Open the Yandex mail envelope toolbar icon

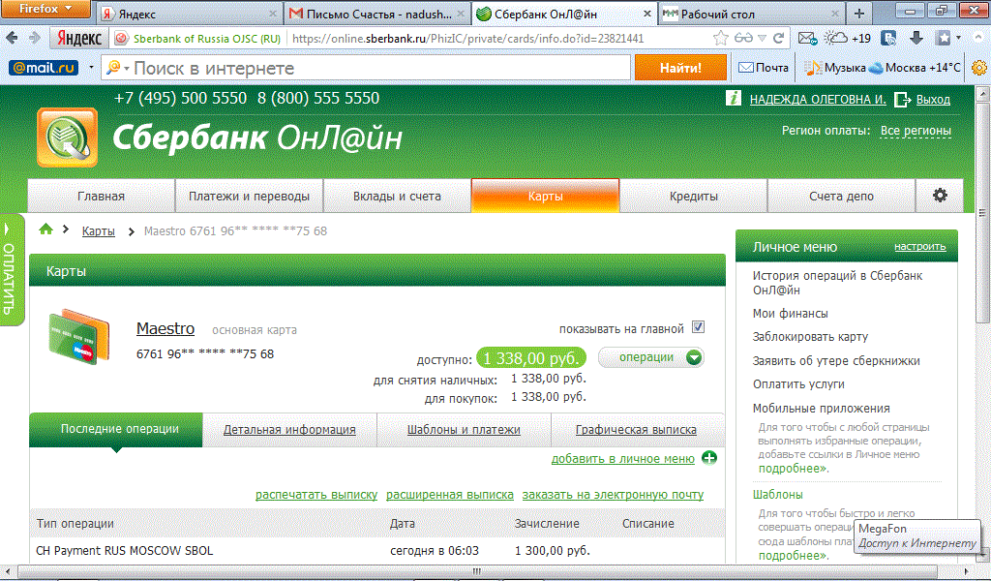pos(807,39)
